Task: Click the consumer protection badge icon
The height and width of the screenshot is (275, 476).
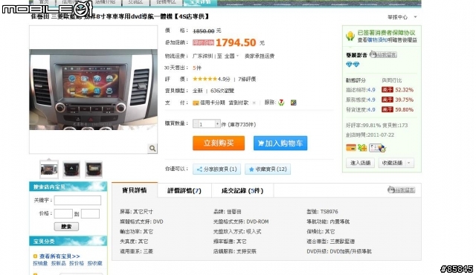Action: 350,36
